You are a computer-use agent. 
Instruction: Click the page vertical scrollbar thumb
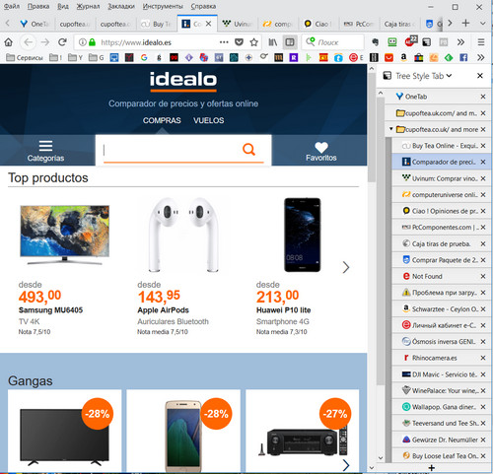tap(372, 128)
